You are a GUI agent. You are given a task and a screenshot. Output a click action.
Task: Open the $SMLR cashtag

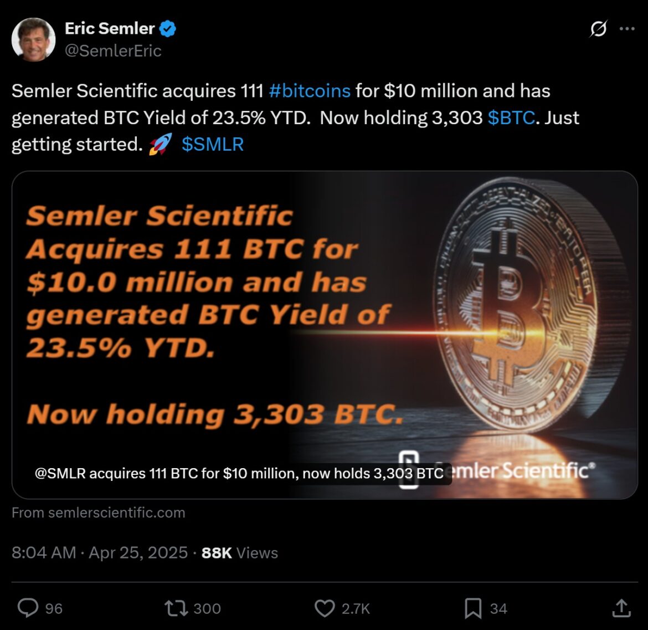(213, 144)
